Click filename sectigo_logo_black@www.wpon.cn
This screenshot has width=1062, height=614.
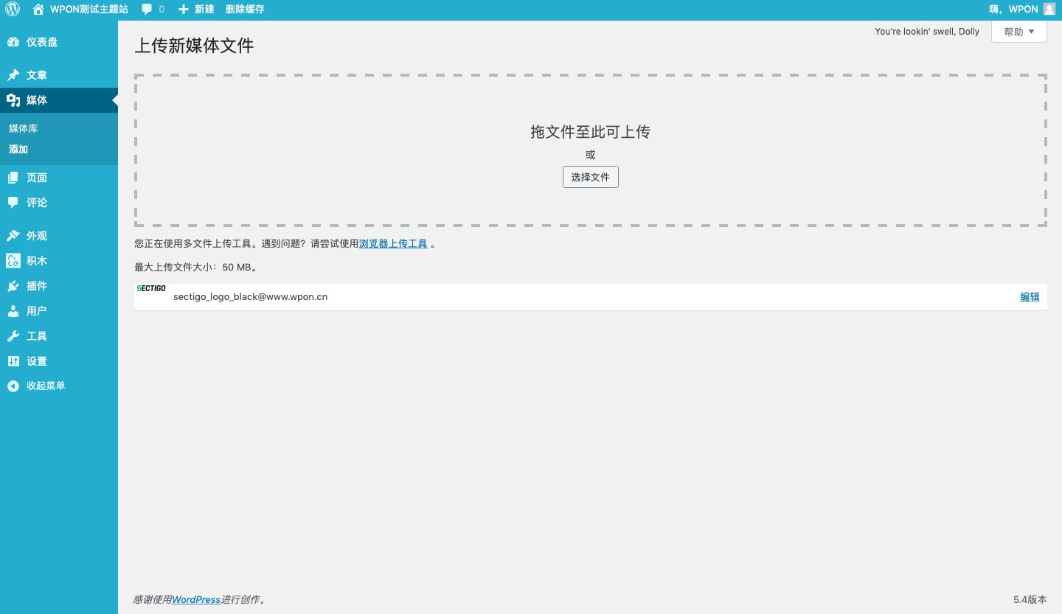point(250,297)
